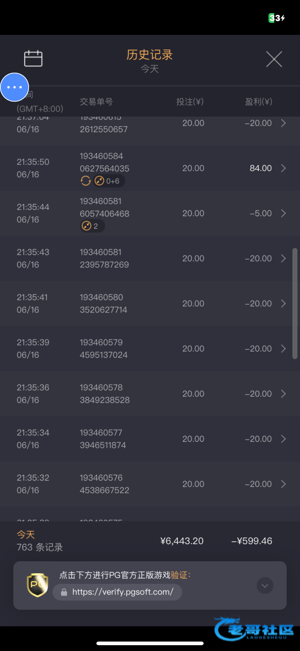This screenshot has height=651, width=300.
Task: Open the 21:35:41 record chevron
Action: [283, 303]
